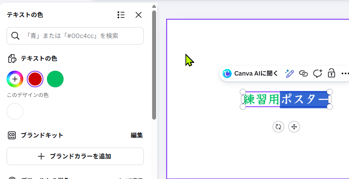Add a new color with the rainbow plus
The image size is (349, 179).
click(x=15, y=79)
